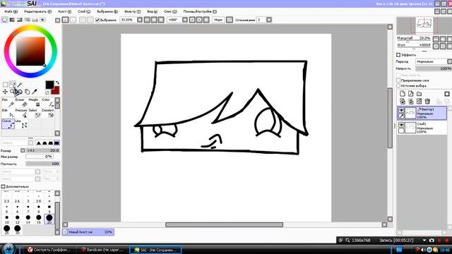Toggle the HSV slider panel icon

coord(20,20)
